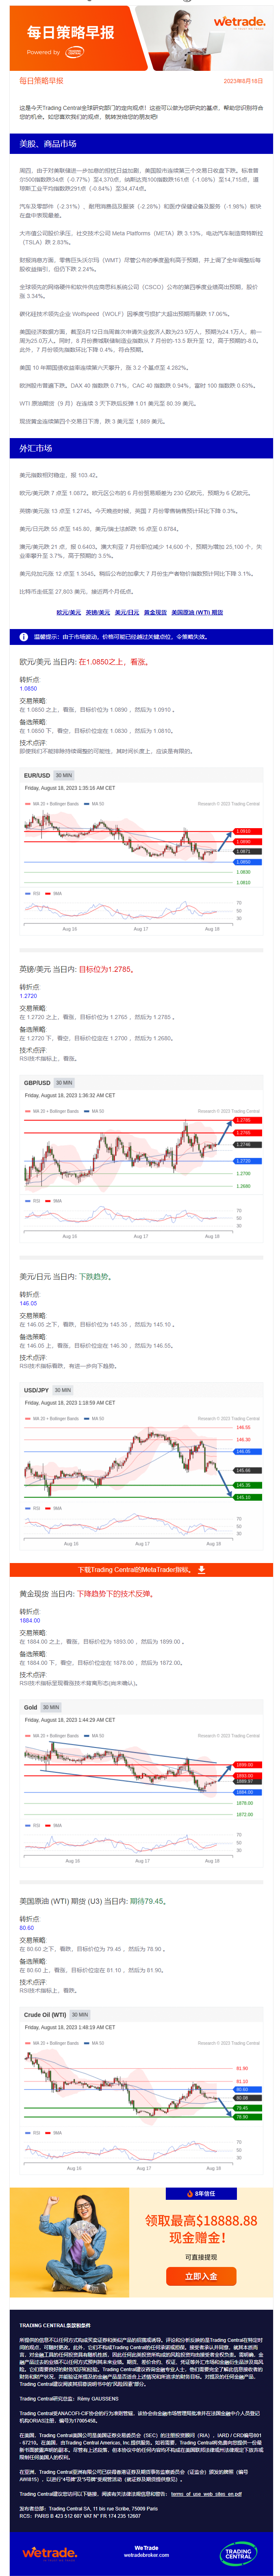
Task: Open the 英镑/美元 jump link
Action: (98, 612)
